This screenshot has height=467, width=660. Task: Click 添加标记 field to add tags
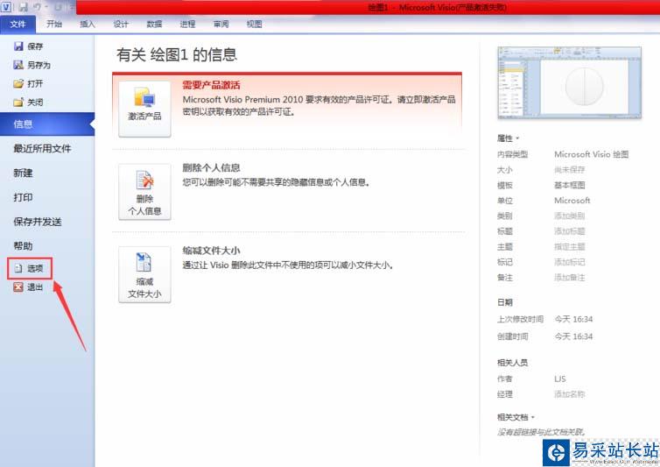click(570, 262)
